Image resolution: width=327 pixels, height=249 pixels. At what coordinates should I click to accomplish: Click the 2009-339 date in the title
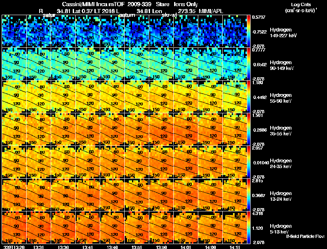(x=139, y=4)
